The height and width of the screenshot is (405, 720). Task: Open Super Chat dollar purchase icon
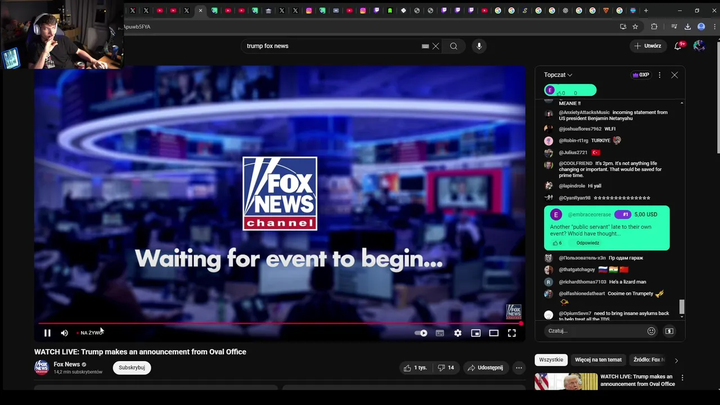pos(669,331)
